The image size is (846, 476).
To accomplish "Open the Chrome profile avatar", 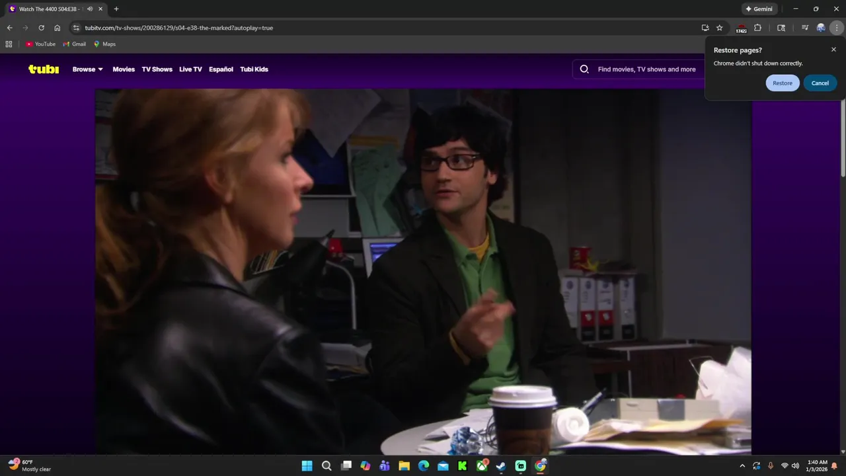I will [821, 28].
